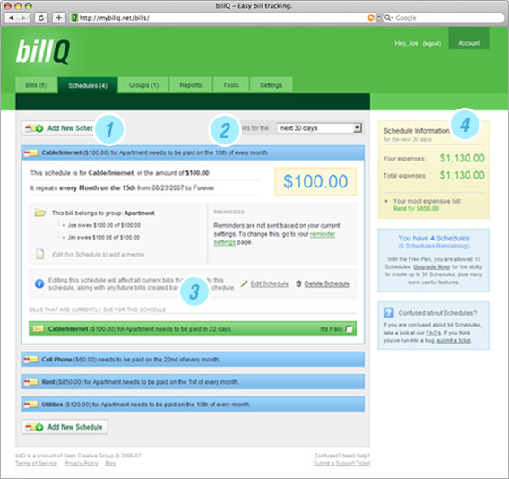Viewport: 509px width, 479px height.
Task: Click Edit this Schedule to add a memo
Action: click(x=98, y=255)
